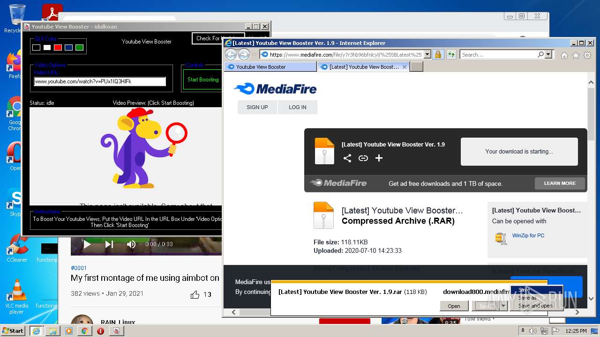
Task: Expand Save button dropdown arrow
Action: click(503, 306)
